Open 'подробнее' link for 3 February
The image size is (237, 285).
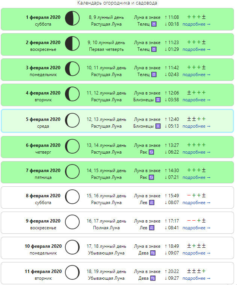pyautogui.click(x=196, y=75)
